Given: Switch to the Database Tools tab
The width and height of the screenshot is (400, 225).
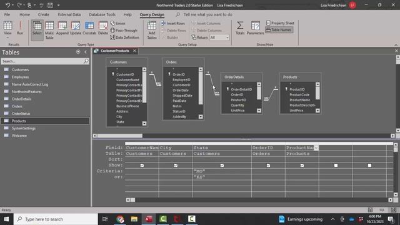Looking at the screenshot, I should 102,14.
